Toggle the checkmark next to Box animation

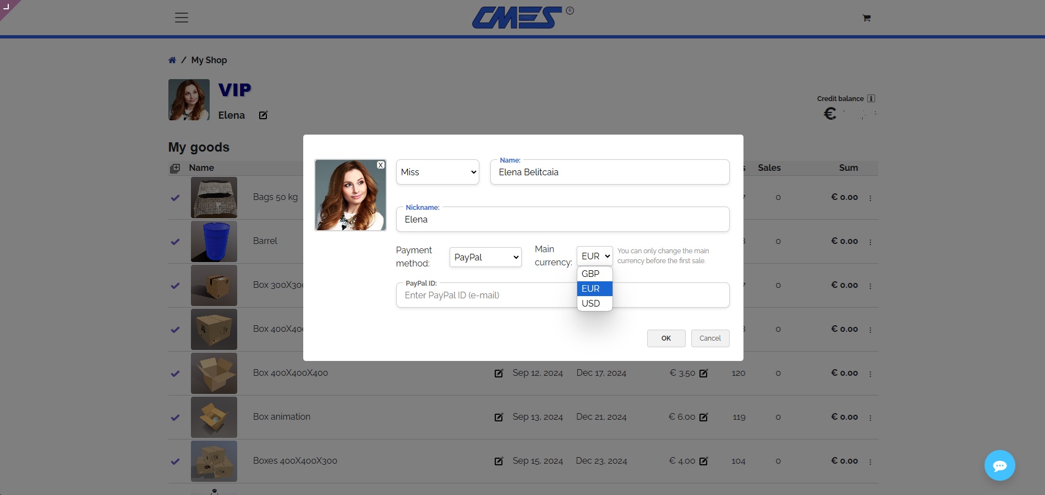pos(175,418)
